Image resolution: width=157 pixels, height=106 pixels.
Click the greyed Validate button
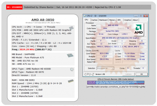(x=128, y=74)
